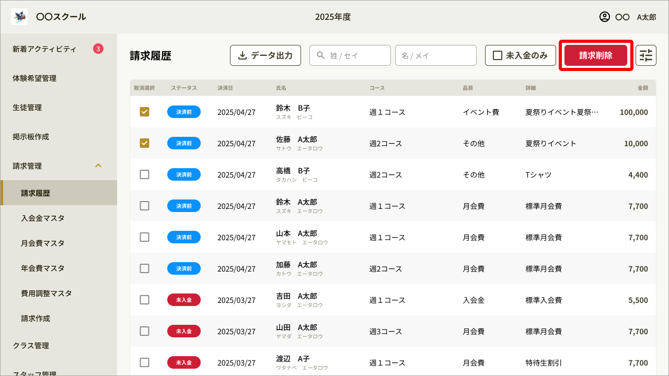Screen dimensions: 669x376
Task: Collapse the 請求管理 sidebar section
Action: coord(98,166)
